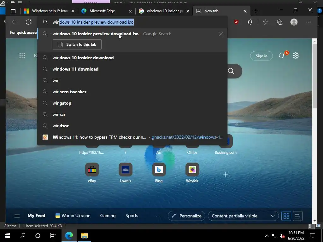This screenshot has height=242, width=323.
Task: Click the Switch to this tab button
Action: click(x=77, y=44)
